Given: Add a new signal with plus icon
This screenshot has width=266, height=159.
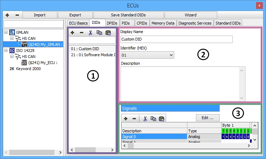Looking at the screenshot, I should click(x=126, y=118).
